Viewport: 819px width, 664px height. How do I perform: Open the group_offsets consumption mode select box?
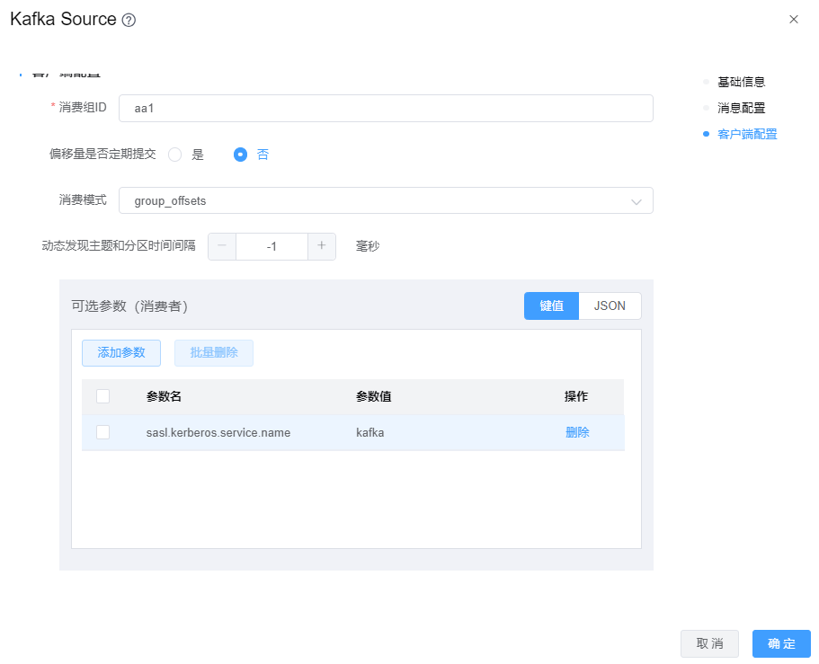point(378,201)
